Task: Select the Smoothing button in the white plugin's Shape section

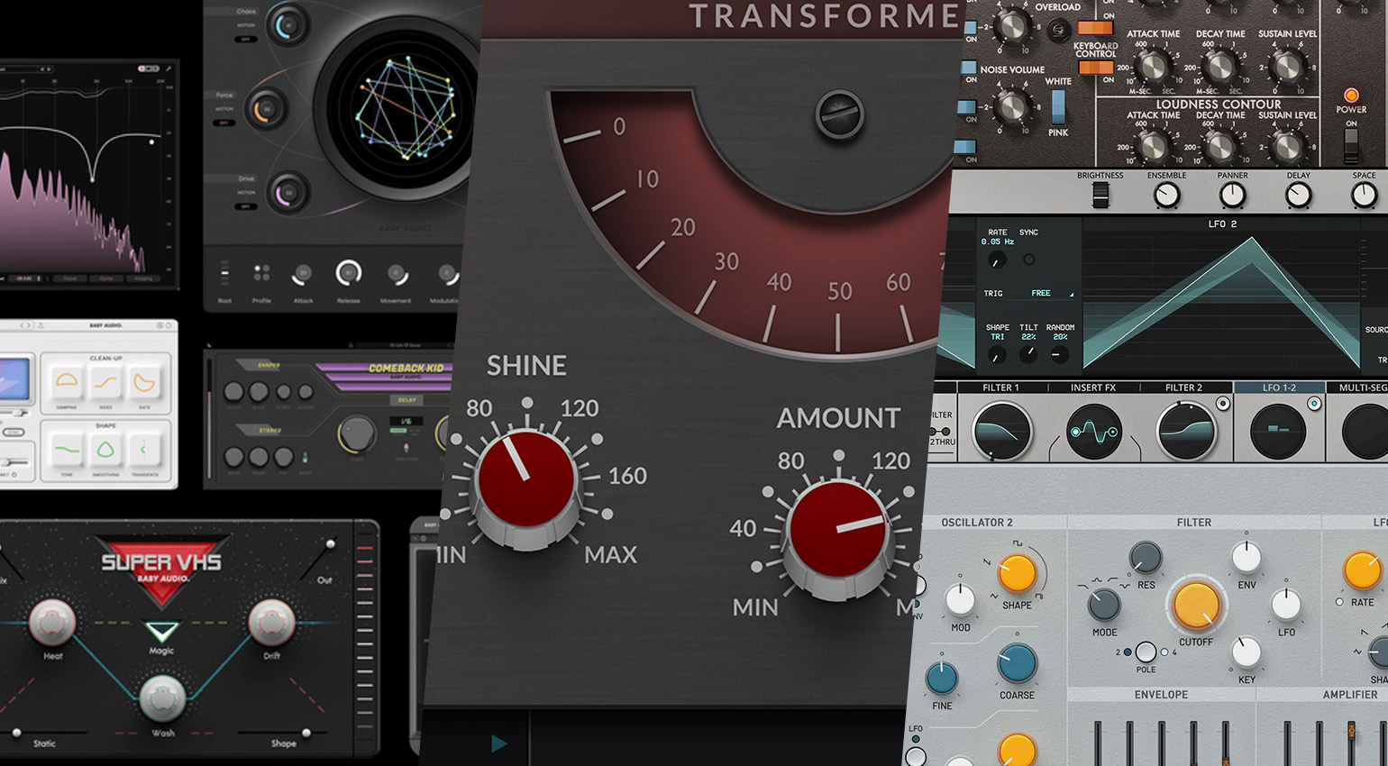Action: pyautogui.click(x=106, y=449)
